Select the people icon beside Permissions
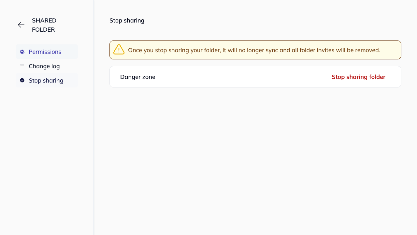The height and width of the screenshot is (235, 417). [x=22, y=52]
